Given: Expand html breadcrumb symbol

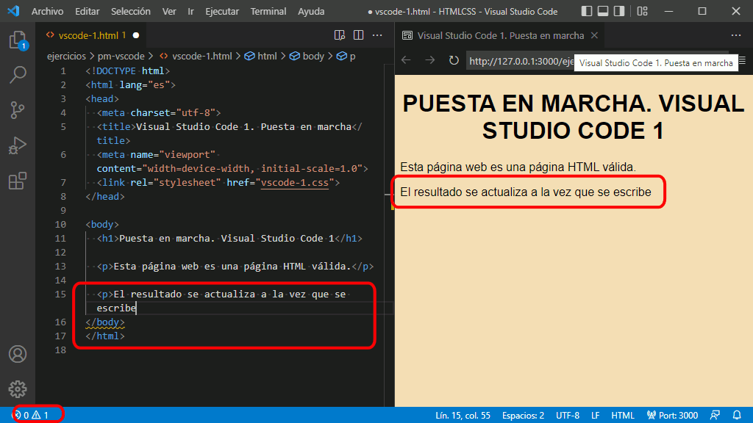Looking at the screenshot, I should tap(261, 56).
